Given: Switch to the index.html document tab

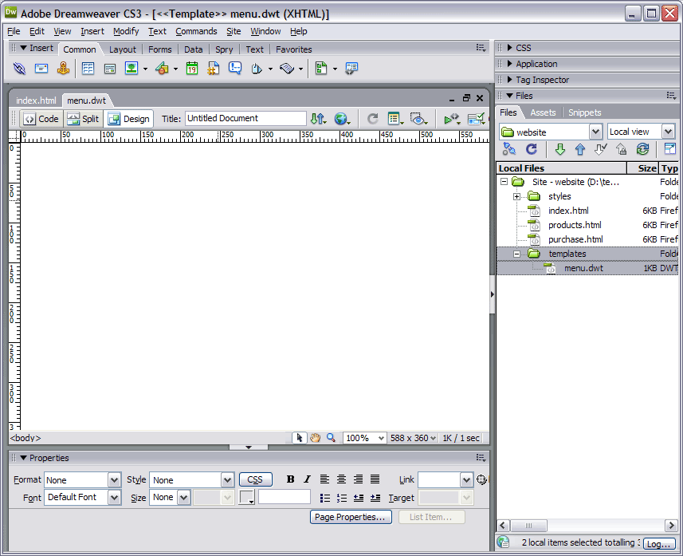Looking at the screenshot, I should (x=36, y=101).
